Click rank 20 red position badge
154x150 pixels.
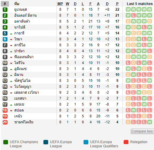click(5, 122)
